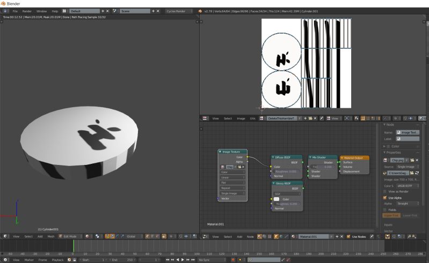Open the Global transform orientation dropdown
This screenshot has width=429, height=263.
coord(134,237)
